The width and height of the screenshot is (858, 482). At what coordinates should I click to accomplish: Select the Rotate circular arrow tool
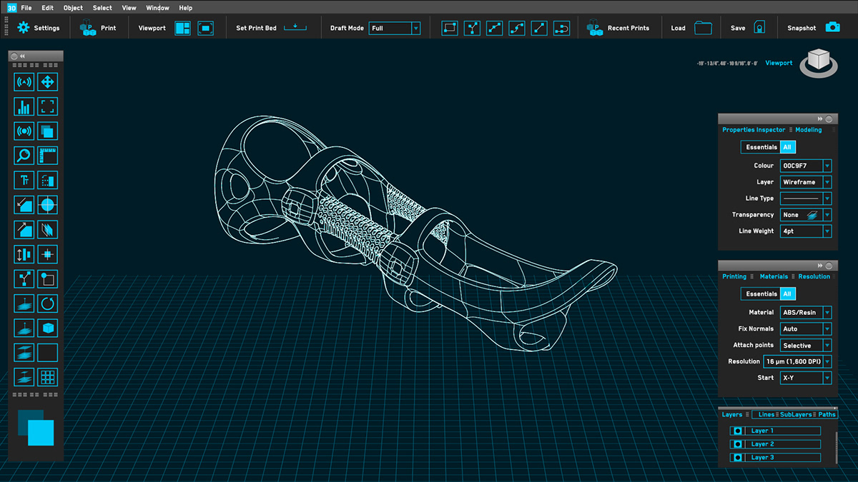coord(47,303)
